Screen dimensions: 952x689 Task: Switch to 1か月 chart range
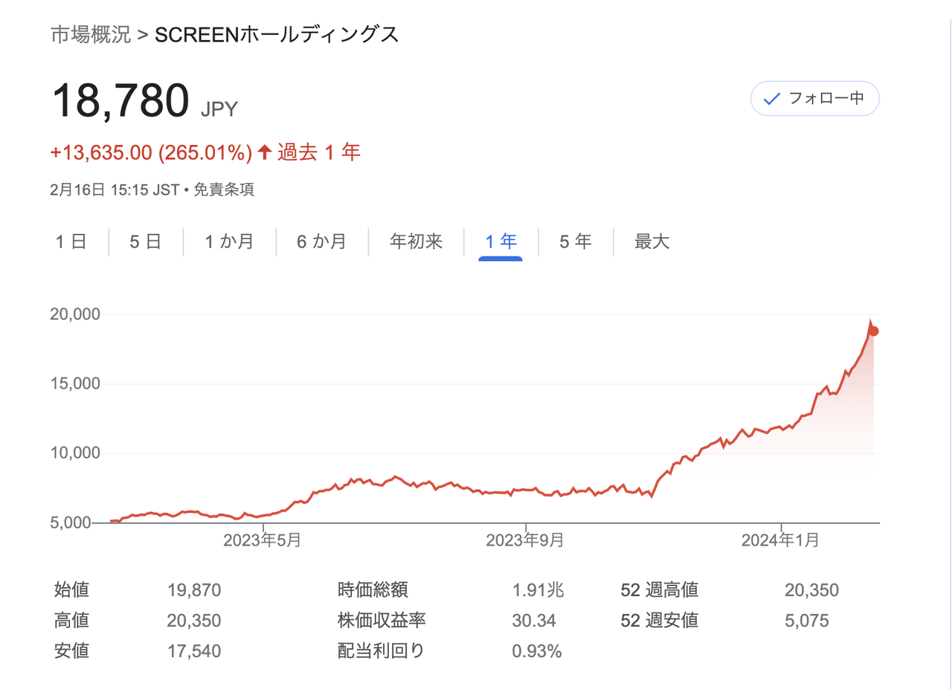229,242
